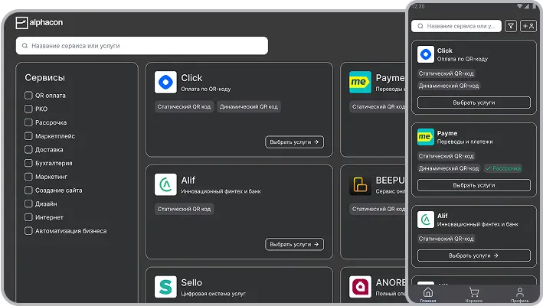Viewport: 543px width, 306px height.
Task: Enable the QR оплата checkbox
Action: click(x=28, y=95)
